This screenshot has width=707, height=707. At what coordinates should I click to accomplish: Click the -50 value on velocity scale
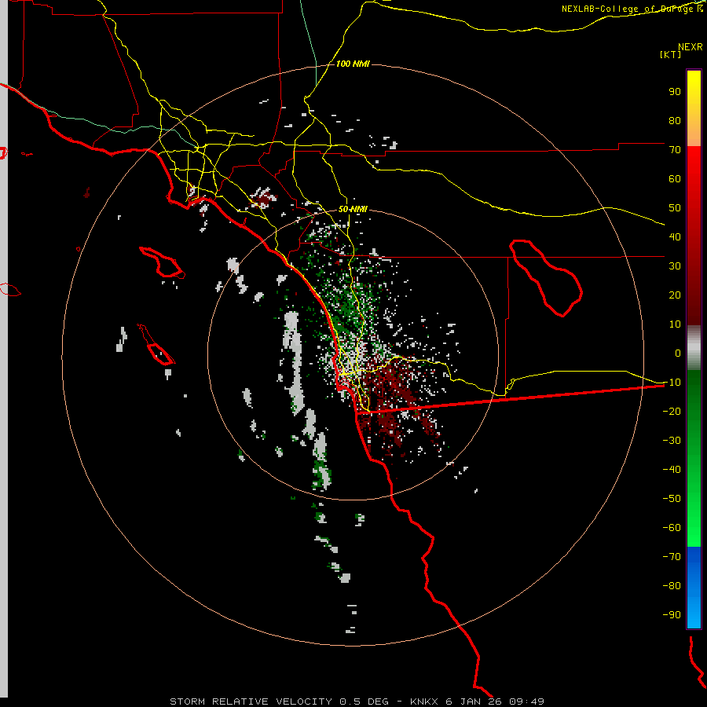672,499
